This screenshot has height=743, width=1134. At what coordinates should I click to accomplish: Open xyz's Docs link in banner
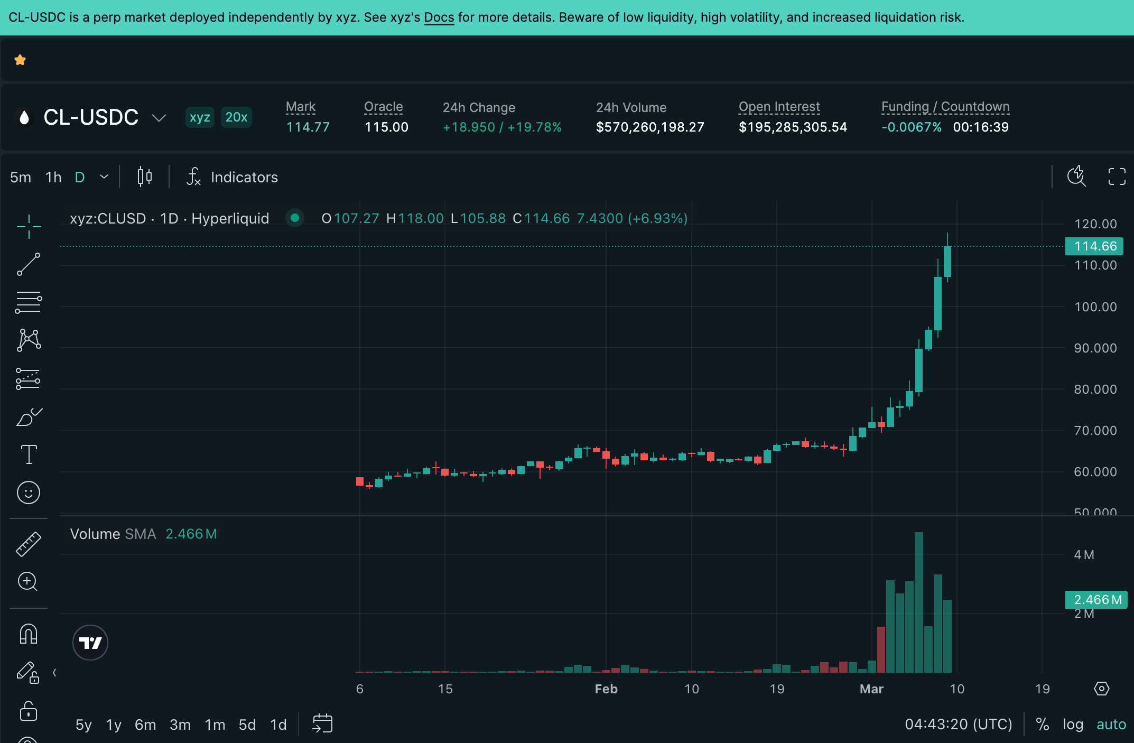439,17
